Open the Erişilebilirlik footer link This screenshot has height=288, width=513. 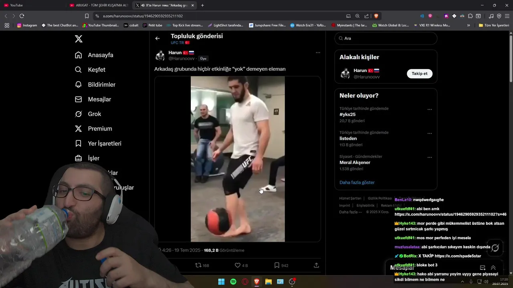366,206
